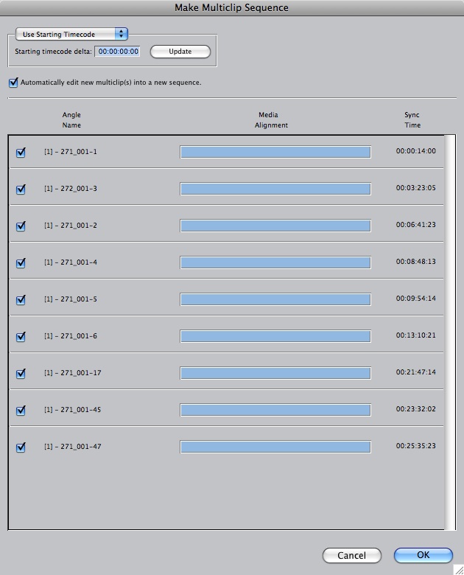Toggle checkbox for angle 271_001-5
464x575 pixels.
click(21, 299)
